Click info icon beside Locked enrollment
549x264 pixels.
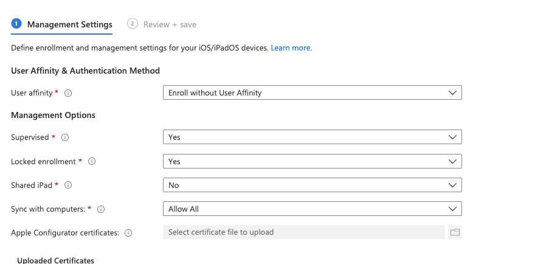(x=92, y=162)
